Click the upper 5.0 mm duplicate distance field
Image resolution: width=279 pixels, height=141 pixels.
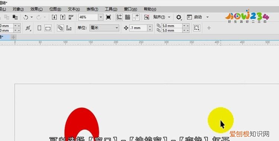point(172,26)
